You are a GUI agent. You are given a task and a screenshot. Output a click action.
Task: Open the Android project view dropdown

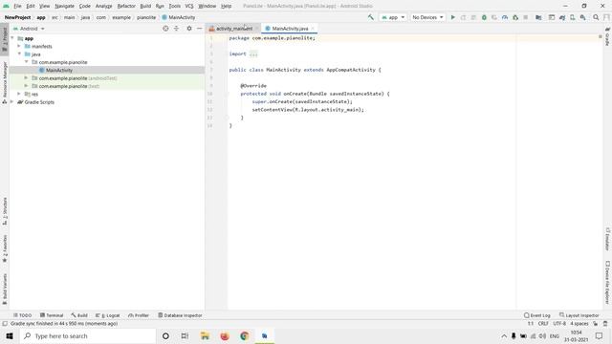coord(30,29)
